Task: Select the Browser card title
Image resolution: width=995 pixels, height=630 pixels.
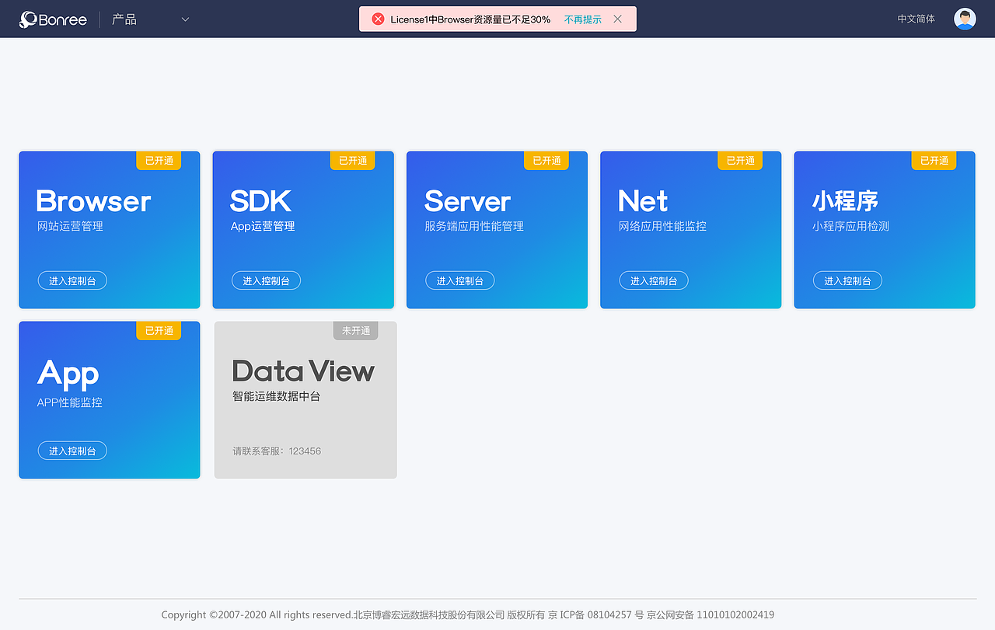Action: click(93, 201)
